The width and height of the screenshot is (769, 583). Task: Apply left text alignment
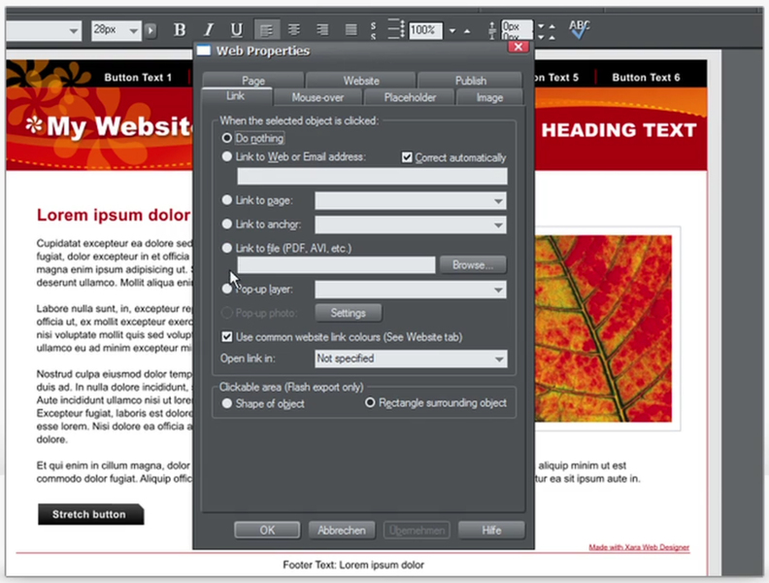coord(267,30)
